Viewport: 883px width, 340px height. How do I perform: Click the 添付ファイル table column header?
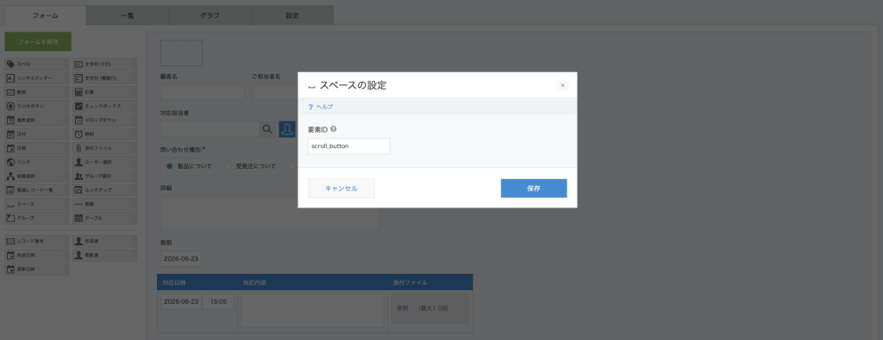(x=430, y=281)
